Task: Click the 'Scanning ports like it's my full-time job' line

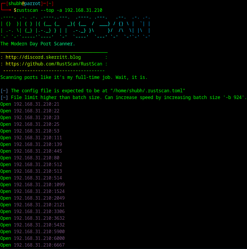Action: coord(74,77)
